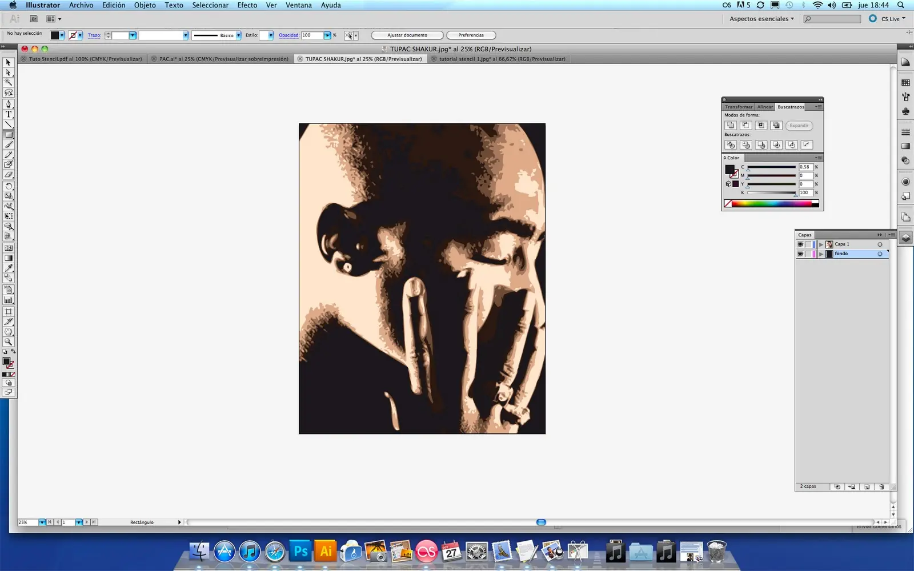Screen dimensions: 914x571
Task: Click the Minus Front shape mode icon
Action: 745,125
